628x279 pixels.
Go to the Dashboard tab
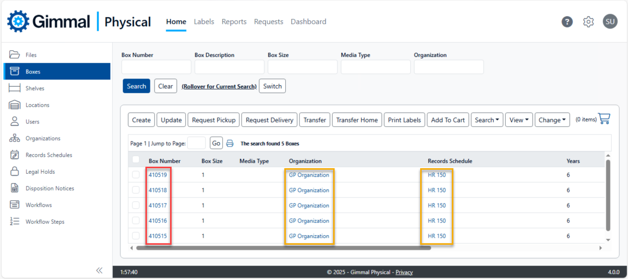pos(308,22)
